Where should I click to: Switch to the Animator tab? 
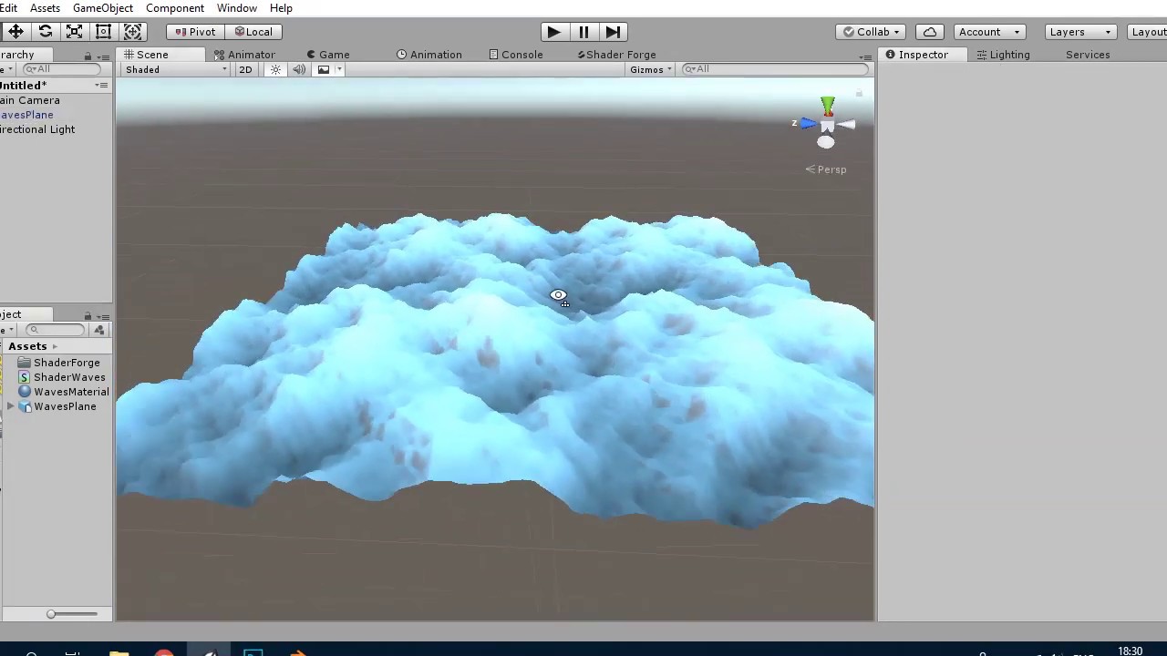[244, 55]
